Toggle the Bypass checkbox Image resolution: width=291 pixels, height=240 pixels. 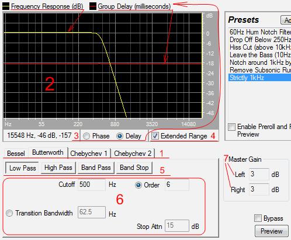click(258, 218)
